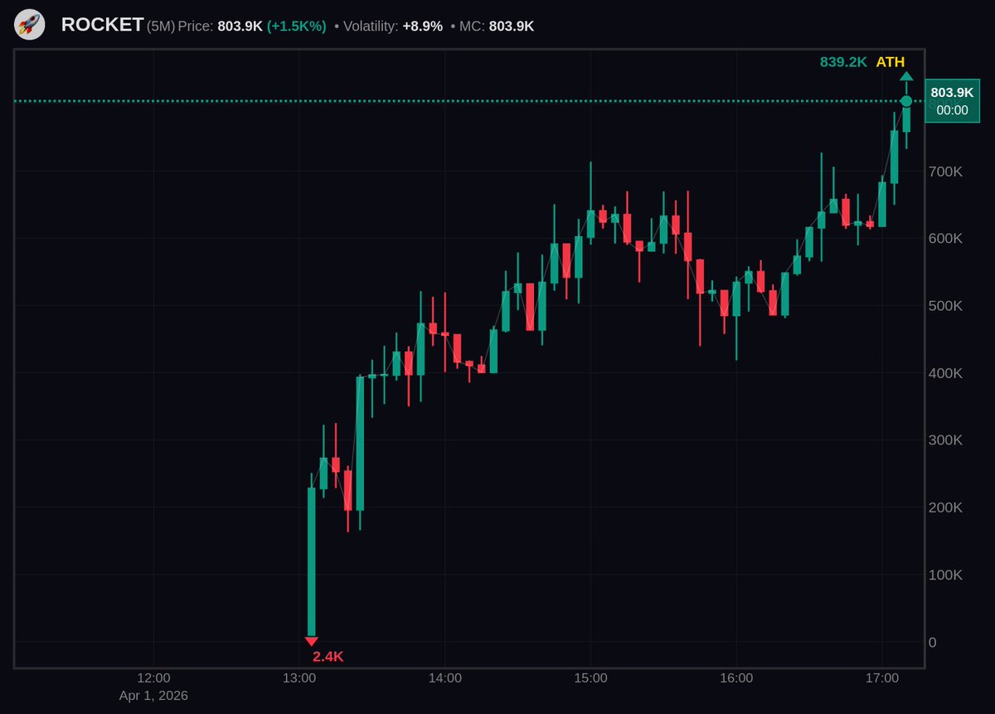Click the Apr 1, 2026 date label
Screen dimensions: 995x714
pyautogui.click(x=153, y=696)
